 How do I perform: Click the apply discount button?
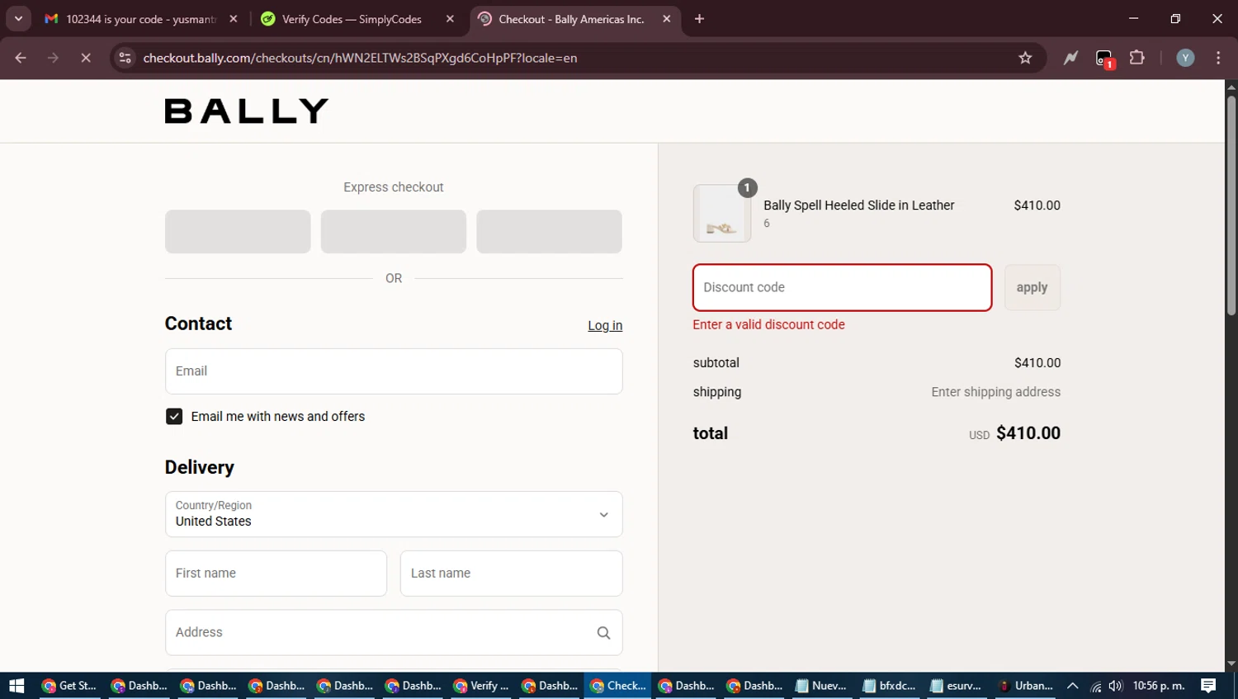(1032, 287)
